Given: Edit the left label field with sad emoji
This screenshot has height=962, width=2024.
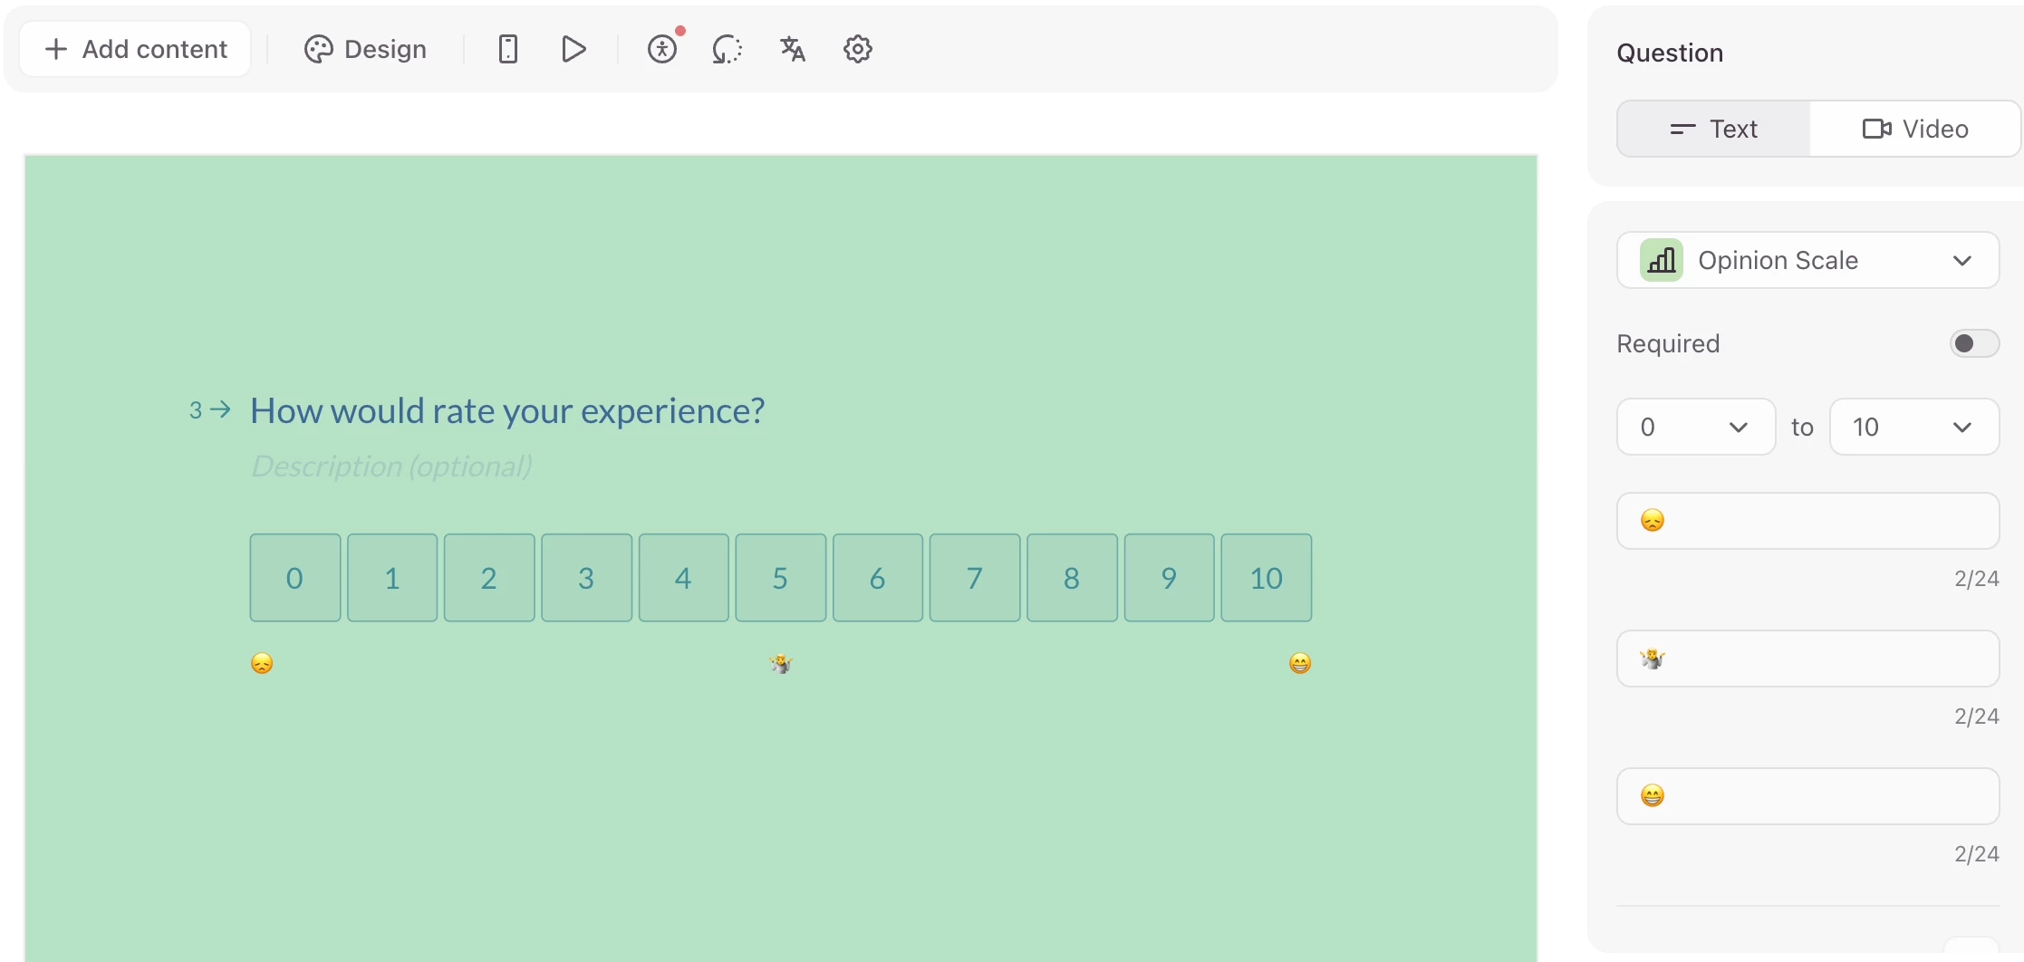Looking at the screenshot, I should 1807,521.
